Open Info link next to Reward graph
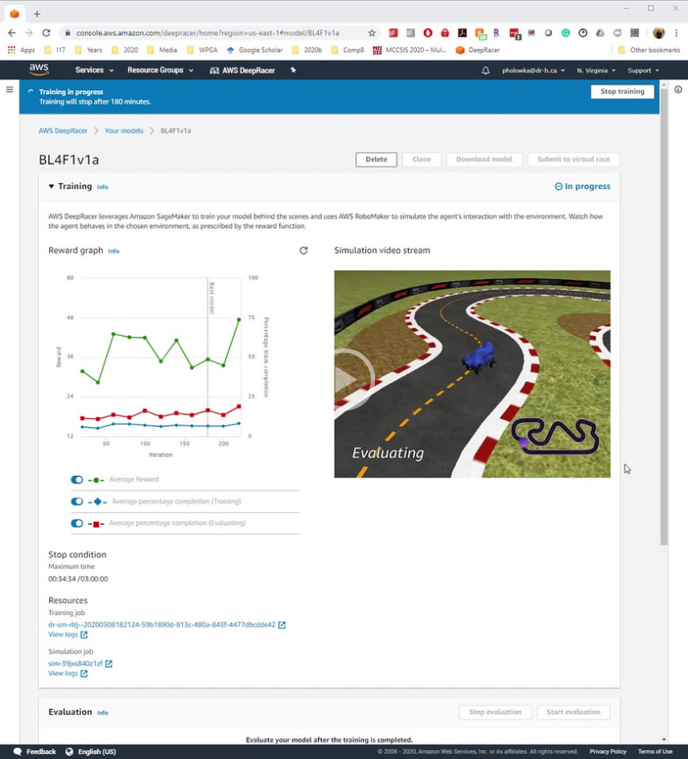688x759 pixels. click(x=113, y=251)
